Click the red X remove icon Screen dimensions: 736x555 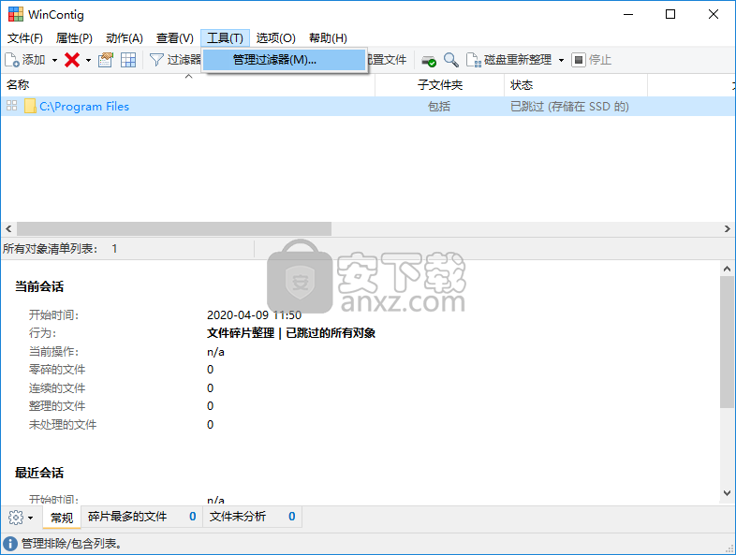pos(72,60)
